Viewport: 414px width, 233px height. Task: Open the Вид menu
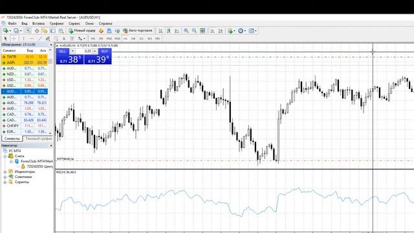coord(25,23)
